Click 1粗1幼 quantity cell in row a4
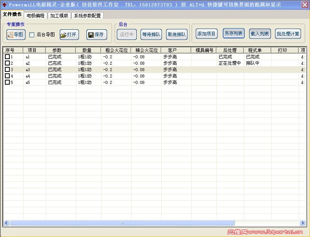Image resolution: width=310 pixels, height=237 pixels. tap(85, 76)
